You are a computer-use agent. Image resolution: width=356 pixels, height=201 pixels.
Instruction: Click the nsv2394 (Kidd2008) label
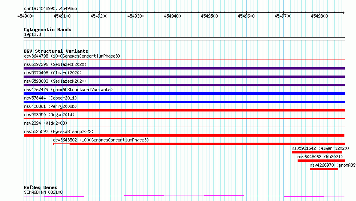[x=46, y=123]
